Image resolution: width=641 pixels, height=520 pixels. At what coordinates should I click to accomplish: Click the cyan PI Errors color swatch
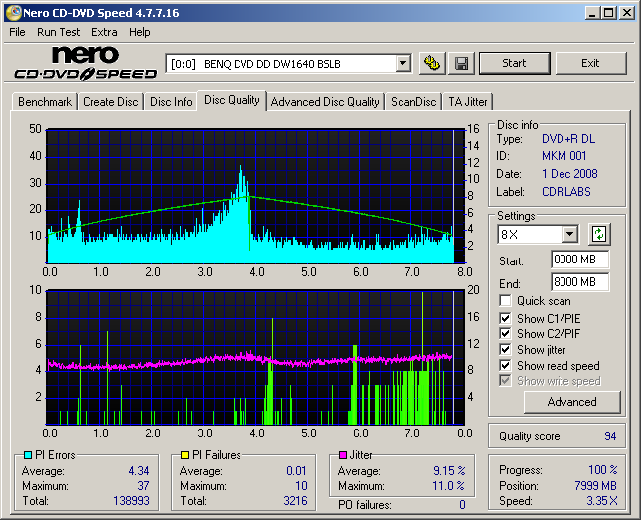(x=27, y=456)
